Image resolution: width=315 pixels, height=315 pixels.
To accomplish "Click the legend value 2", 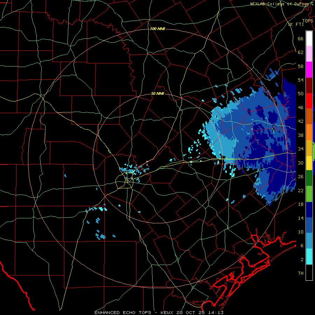I will 302,260.
